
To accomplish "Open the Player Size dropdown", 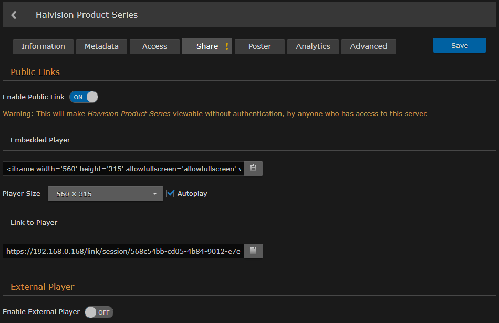I will click(x=105, y=193).
